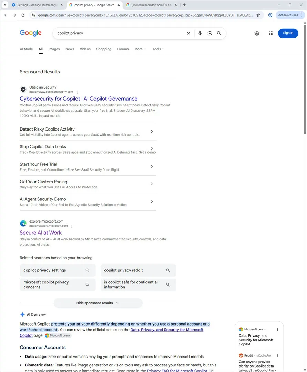
Task: Select the News tab
Action: tap(70, 49)
